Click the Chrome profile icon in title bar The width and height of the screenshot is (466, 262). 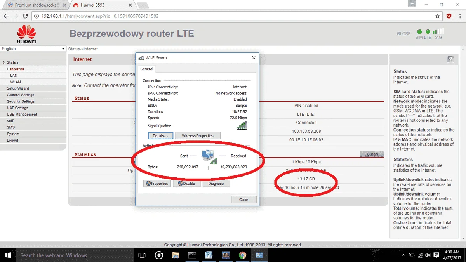click(412, 3)
